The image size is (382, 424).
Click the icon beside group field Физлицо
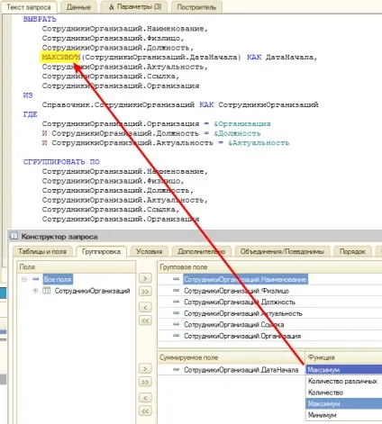tap(177, 291)
